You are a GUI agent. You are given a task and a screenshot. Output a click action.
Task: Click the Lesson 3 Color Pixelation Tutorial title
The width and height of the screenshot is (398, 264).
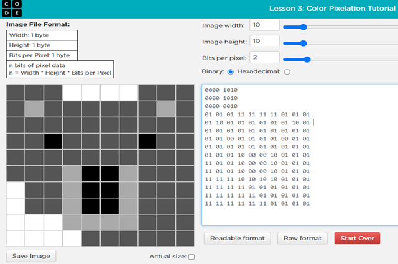[x=331, y=8]
